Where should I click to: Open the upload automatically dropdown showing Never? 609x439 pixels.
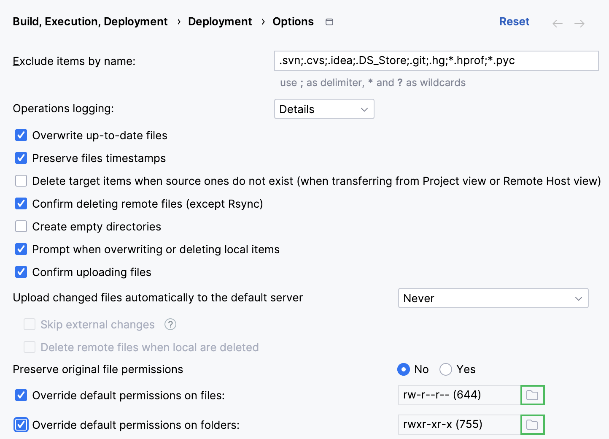[493, 298]
